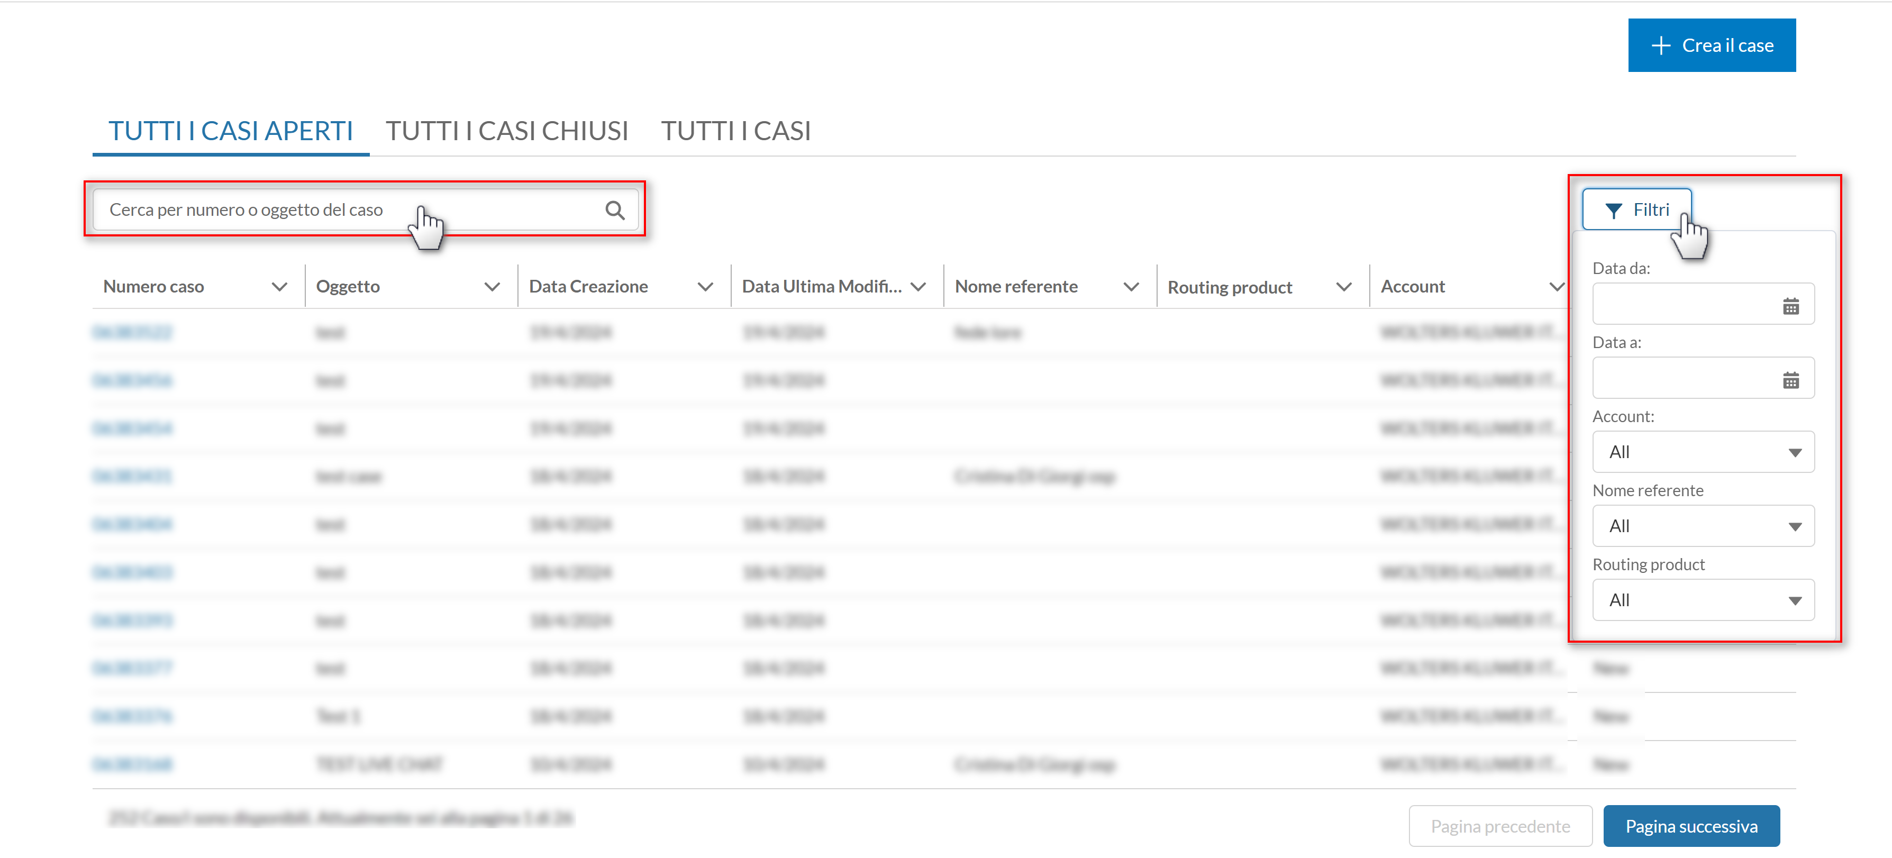Click the magnifier search icon

[x=615, y=211]
